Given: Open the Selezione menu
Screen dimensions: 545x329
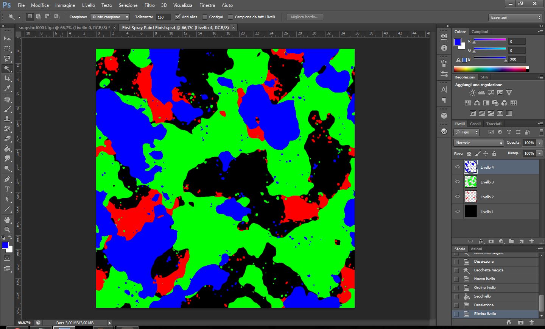Looking at the screenshot, I should click(x=128, y=5).
